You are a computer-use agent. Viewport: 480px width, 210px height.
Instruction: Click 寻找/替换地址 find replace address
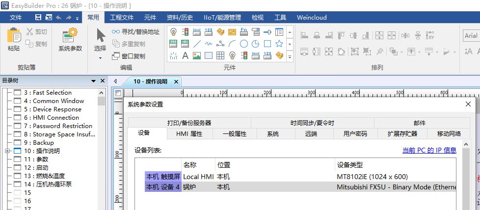pyautogui.click(x=135, y=32)
